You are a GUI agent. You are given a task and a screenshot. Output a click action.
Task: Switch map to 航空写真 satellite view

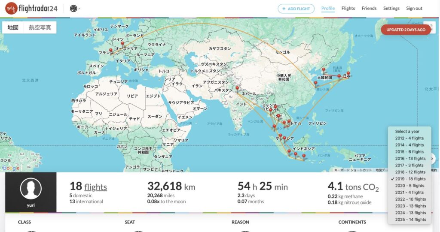40,27
